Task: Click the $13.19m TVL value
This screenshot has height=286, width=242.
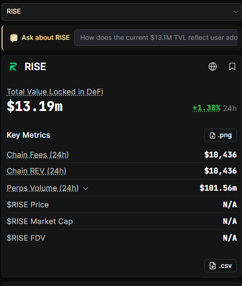Action: coord(35,106)
